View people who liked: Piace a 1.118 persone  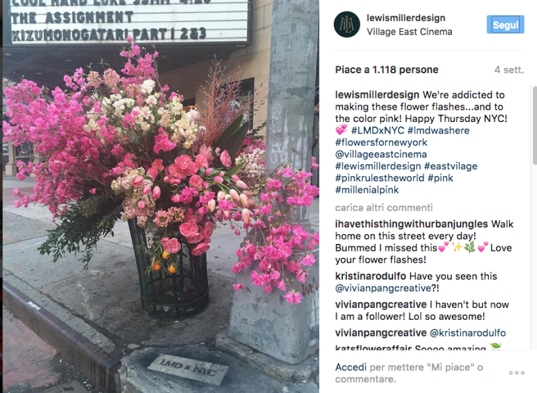[387, 70]
